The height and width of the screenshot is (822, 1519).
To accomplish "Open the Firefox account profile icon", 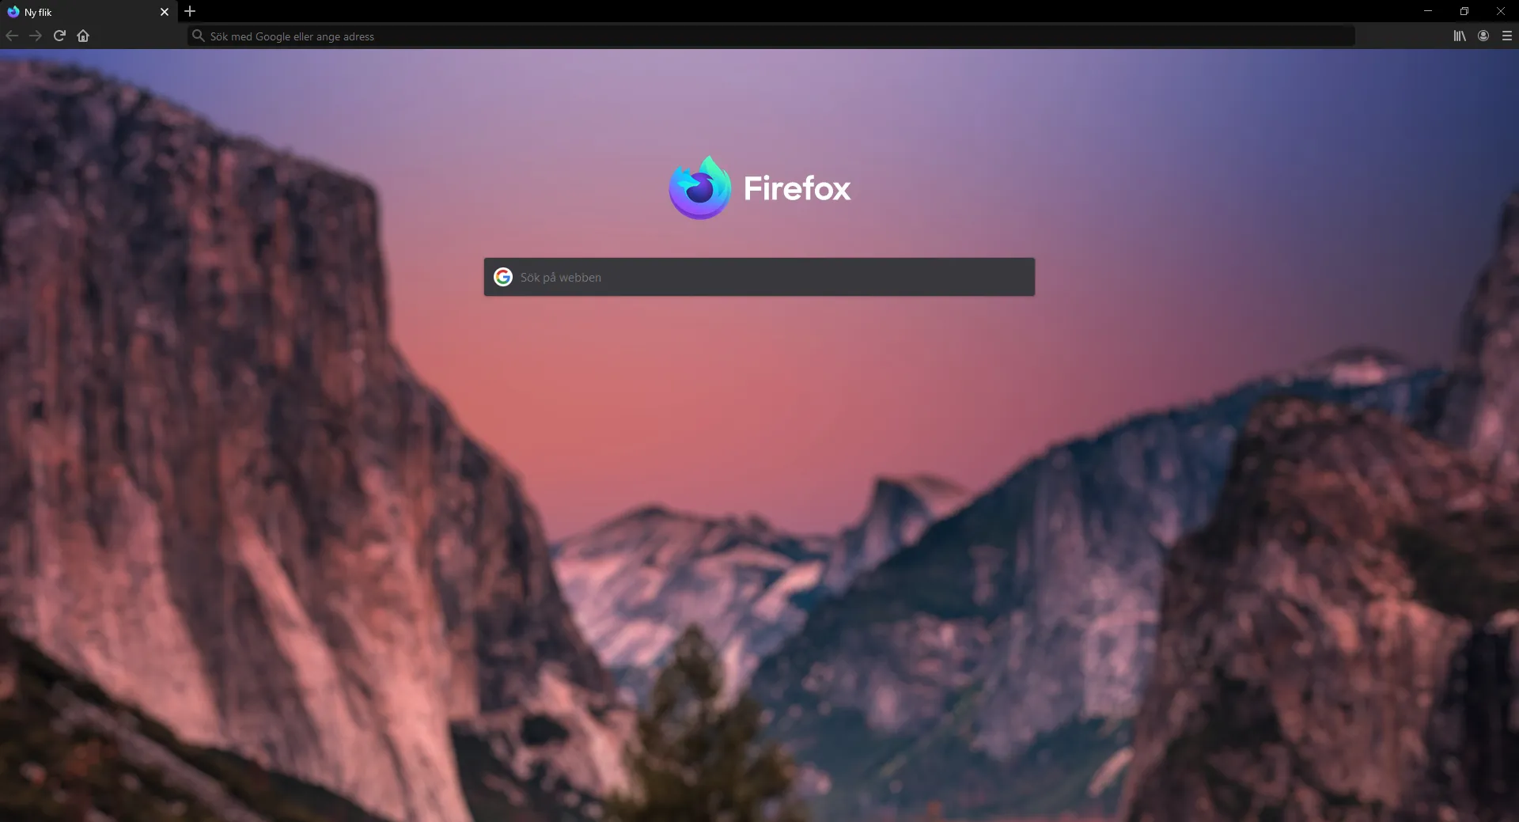I will coord(1483,36).
